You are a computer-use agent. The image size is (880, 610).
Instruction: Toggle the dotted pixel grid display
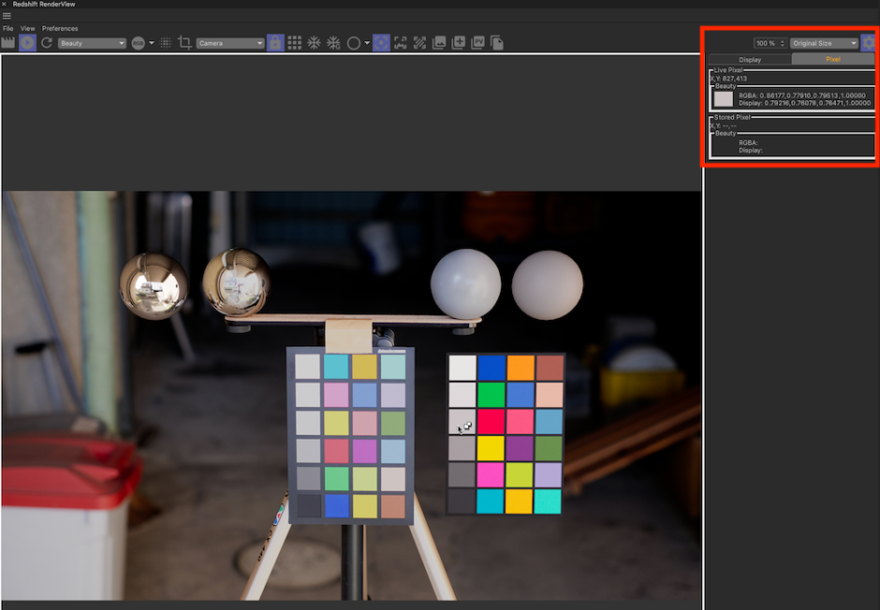point(166,43)
